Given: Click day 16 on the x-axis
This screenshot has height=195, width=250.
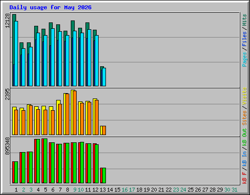Looking at the screenshot, I should pyautogui.click(x=125, y=190).
